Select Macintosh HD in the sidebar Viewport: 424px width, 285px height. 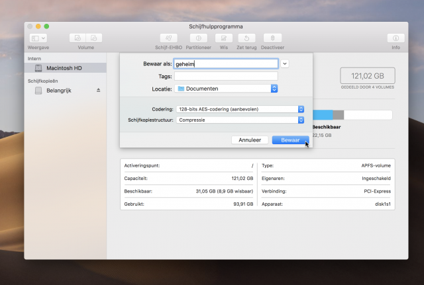(x=63, y=68)
